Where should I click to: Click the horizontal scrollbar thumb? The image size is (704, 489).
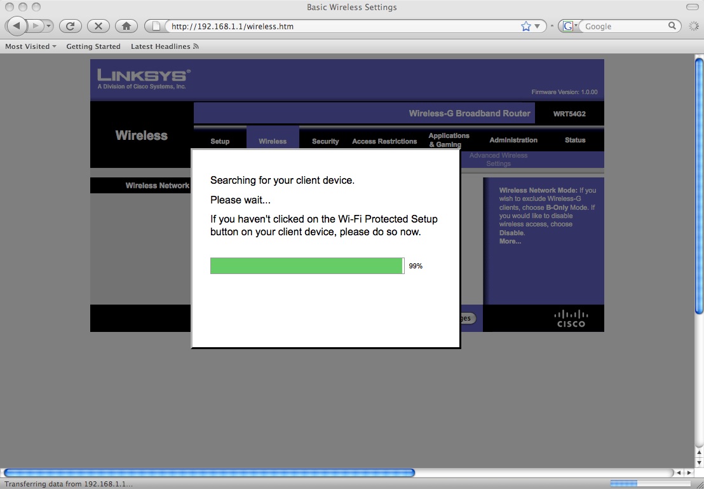209,473
